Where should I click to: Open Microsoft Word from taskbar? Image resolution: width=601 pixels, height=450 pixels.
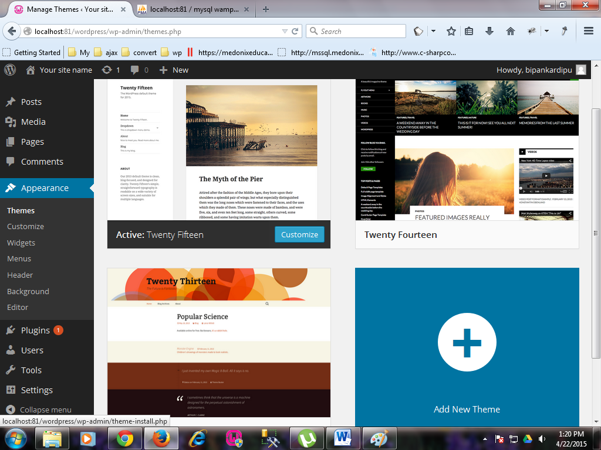click(343, 438)
